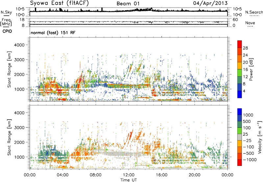Click the "4" label on power colorbar
Screen dimensions: 263x182
pos(244,91)
